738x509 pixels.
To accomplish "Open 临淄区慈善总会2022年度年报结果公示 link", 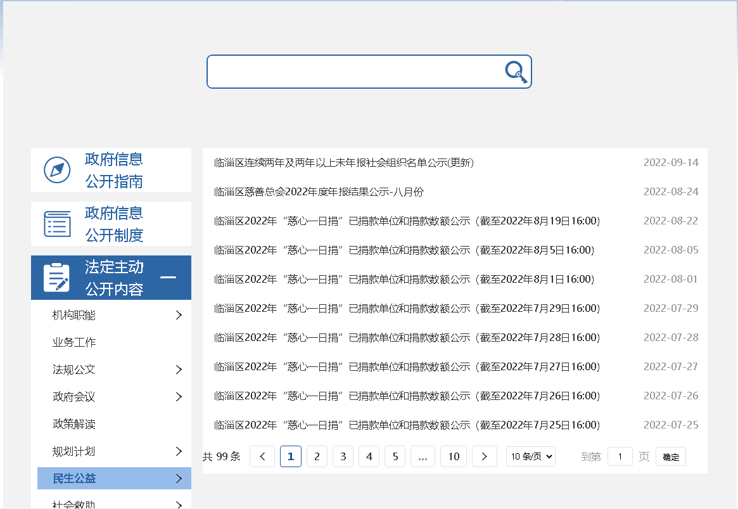I will point(319,191).
